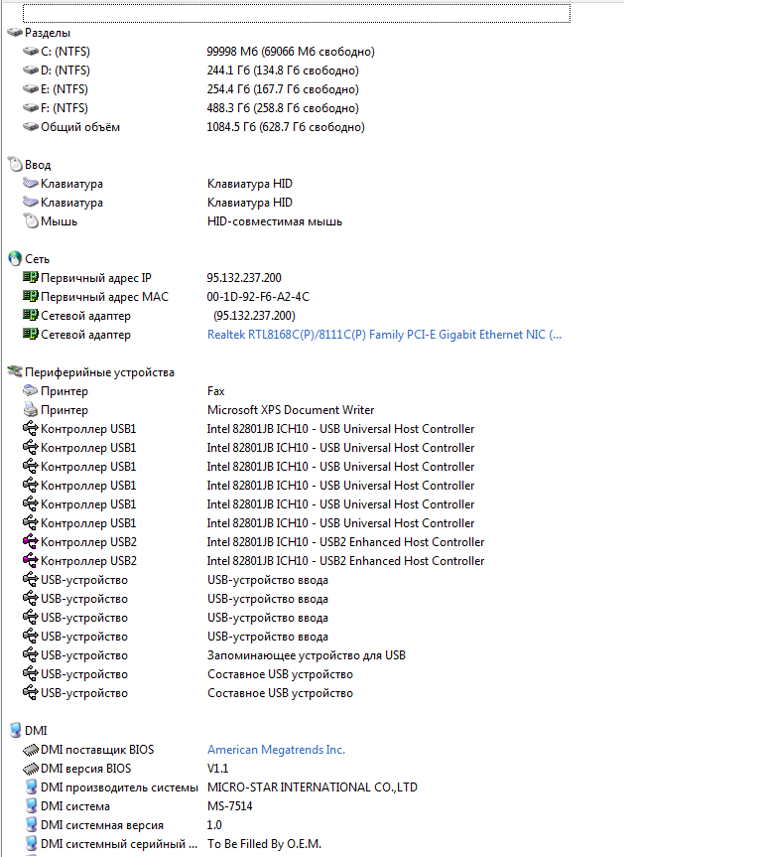Viewport: 762px width, 857px height.
Task: Click the total 1084.5 Гб (628.7 Гб свободно)
Action: (286, 127)
